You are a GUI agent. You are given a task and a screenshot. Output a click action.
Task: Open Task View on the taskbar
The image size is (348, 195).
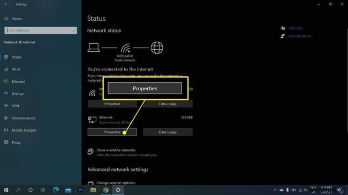click(43, 190)
